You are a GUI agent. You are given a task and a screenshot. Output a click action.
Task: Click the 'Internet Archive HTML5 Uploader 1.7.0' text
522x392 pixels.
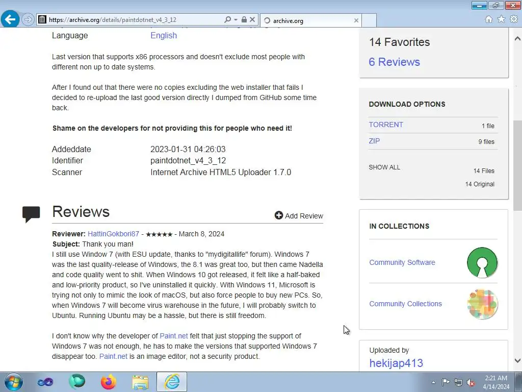pos(221,173)
